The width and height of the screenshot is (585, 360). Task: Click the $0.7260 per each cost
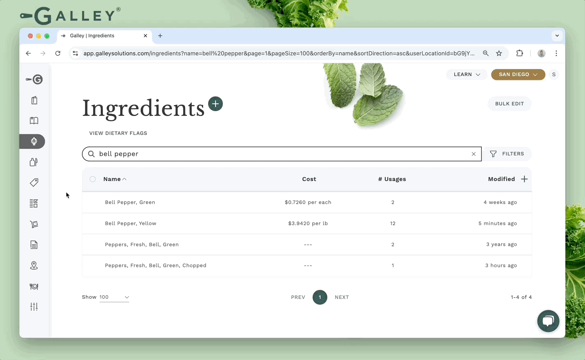[x=308, y=203]
